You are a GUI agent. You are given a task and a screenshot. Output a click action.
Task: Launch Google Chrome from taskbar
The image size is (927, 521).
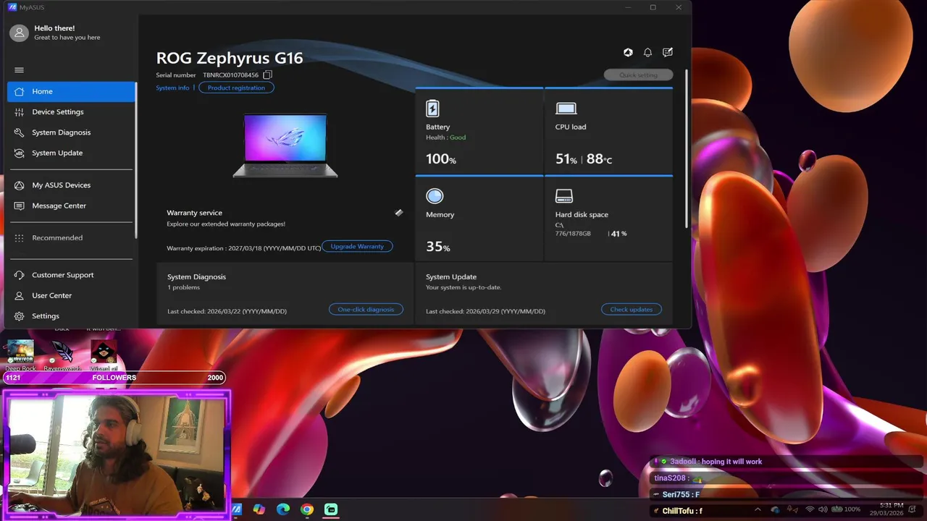307,509
